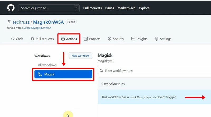Click the slash shortcut icon in search
The image size is (211, 117).
pyautogui.click(x=76, y=8)
